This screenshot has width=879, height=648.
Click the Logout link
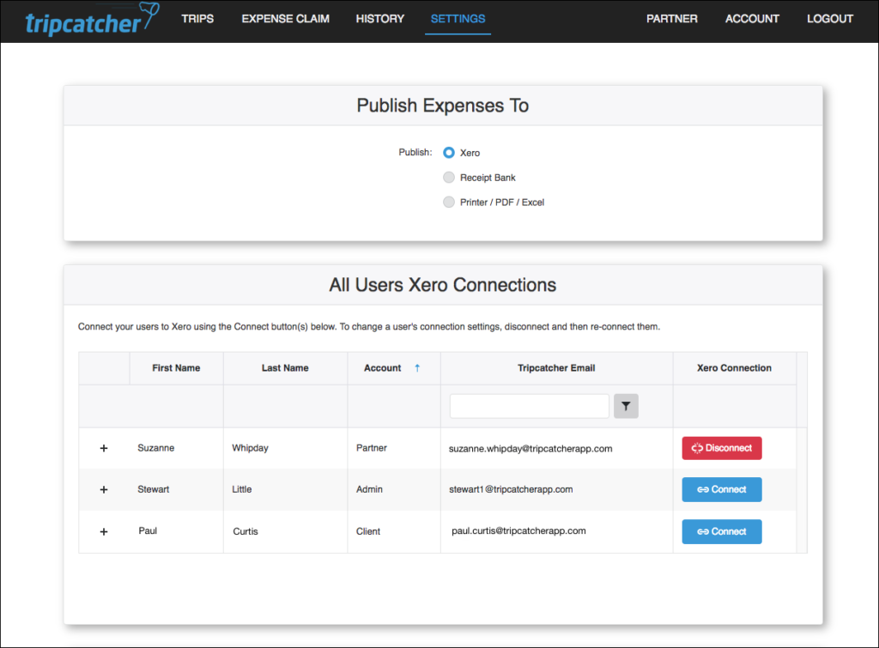[x=830, y=19]
